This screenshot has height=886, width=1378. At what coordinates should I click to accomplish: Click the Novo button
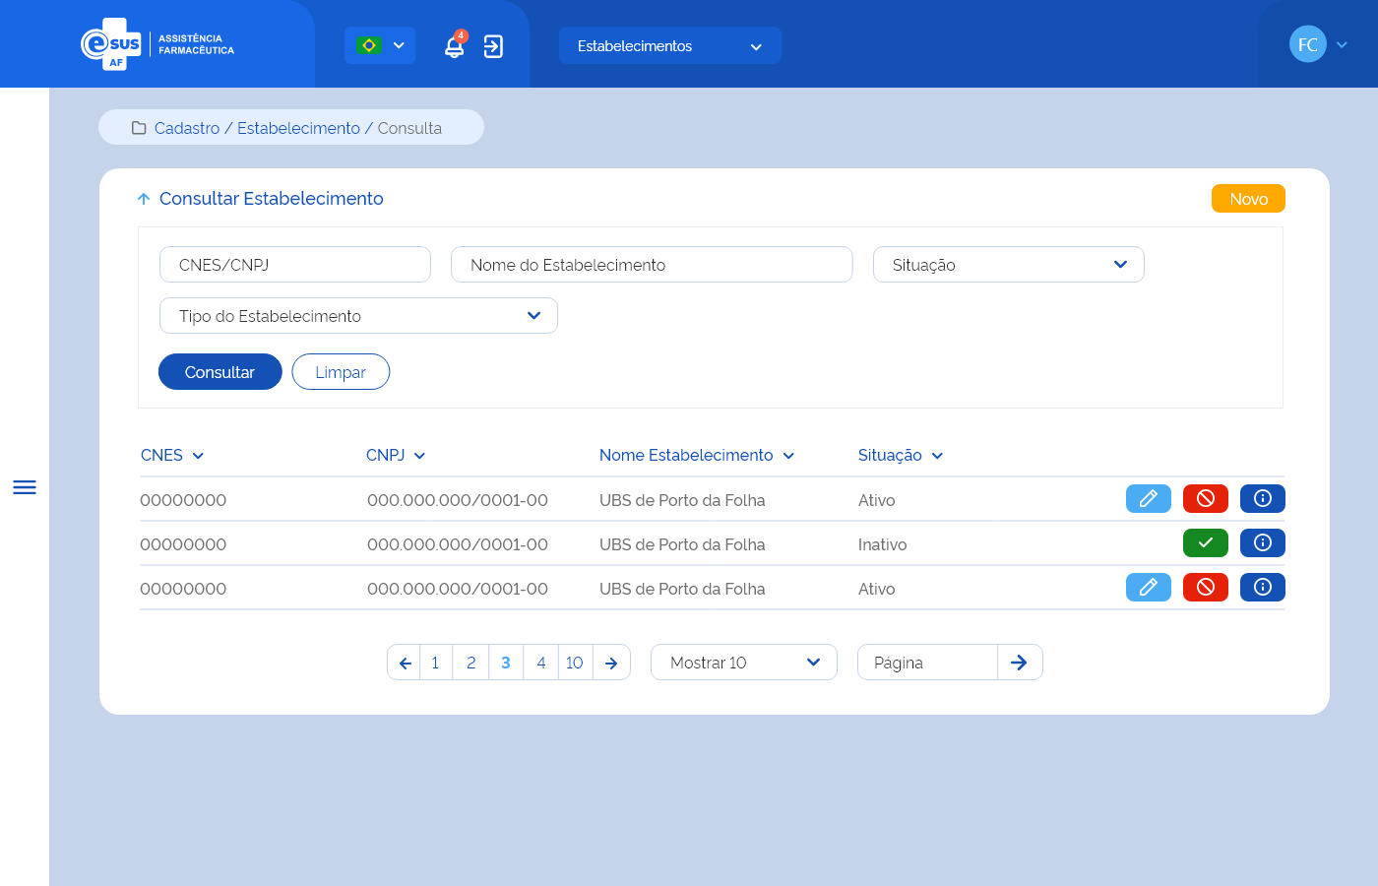1248,199
